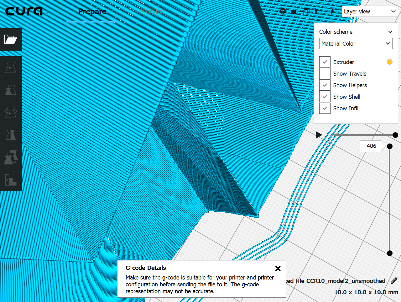Viewport: 401px width, 302px height.
Task: Toggle the Extruder checkbox
Action: (x=325, y=62)
